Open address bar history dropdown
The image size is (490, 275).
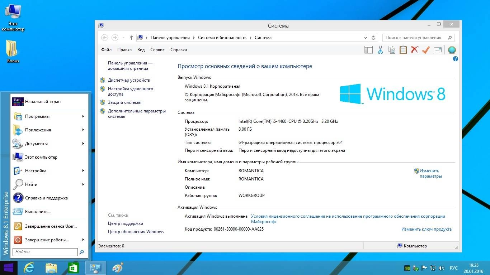coord(366,38)
